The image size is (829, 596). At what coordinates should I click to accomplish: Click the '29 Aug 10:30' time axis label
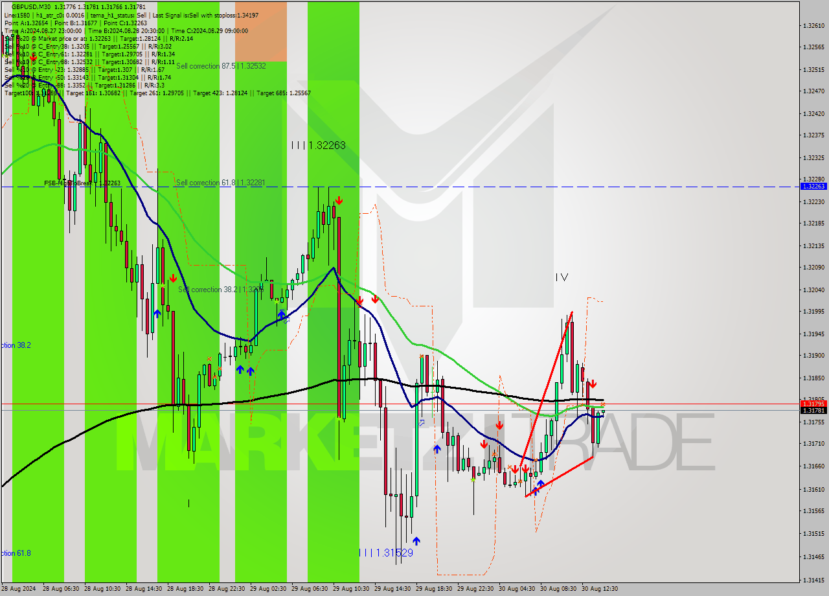pyautogui.click(x=352, y=589)
